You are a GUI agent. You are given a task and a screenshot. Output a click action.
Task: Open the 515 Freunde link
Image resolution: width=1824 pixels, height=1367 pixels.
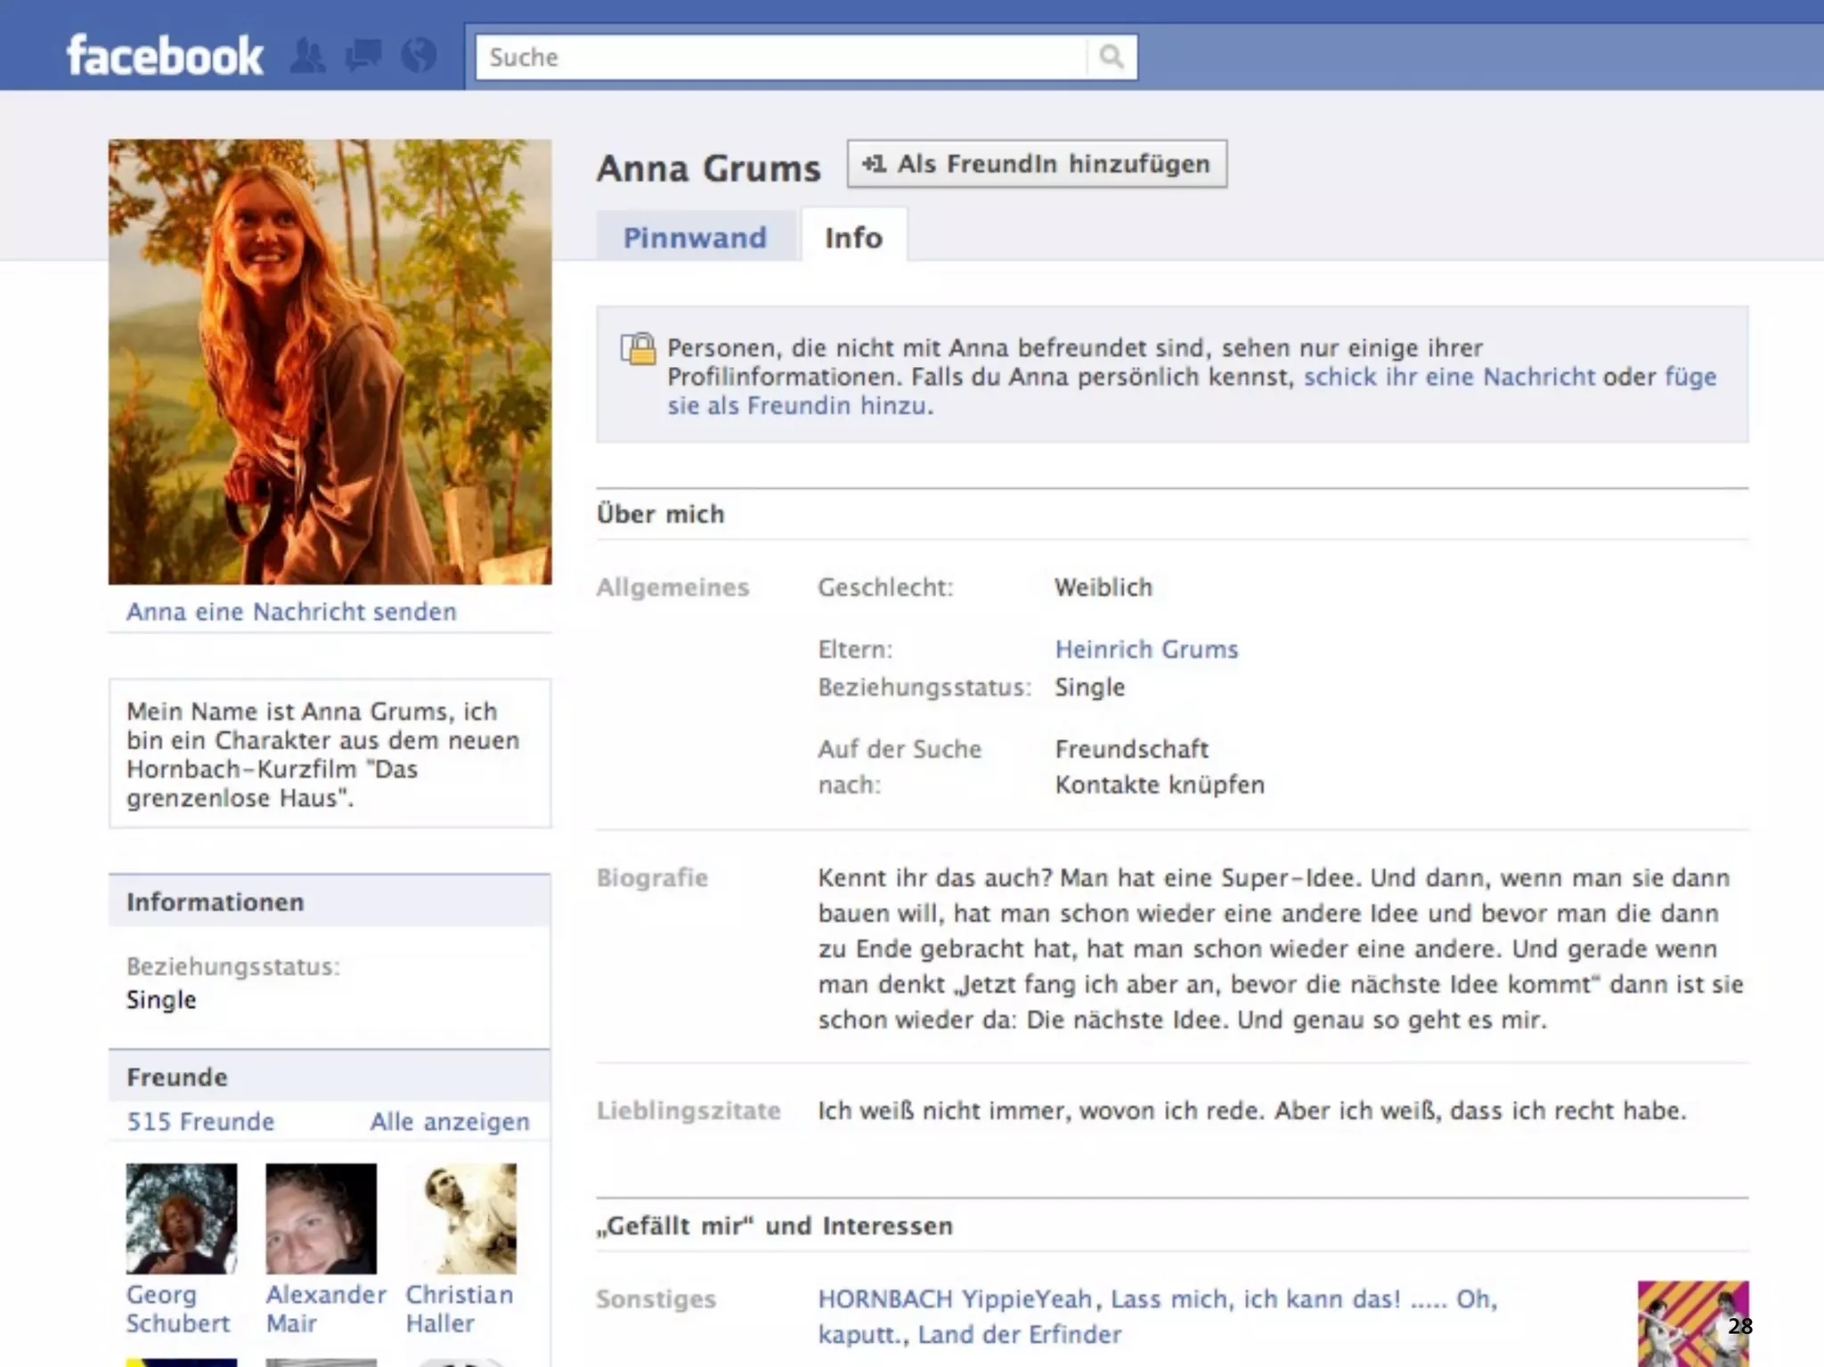[200, 1121]
